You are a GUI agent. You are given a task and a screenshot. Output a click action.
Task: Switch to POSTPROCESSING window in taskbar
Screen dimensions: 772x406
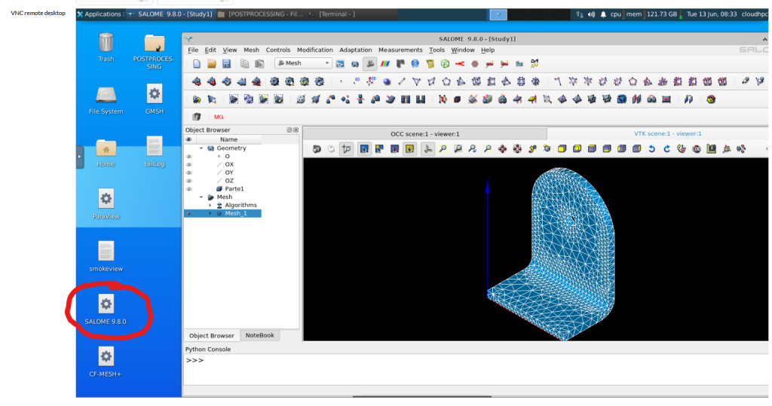260,14
